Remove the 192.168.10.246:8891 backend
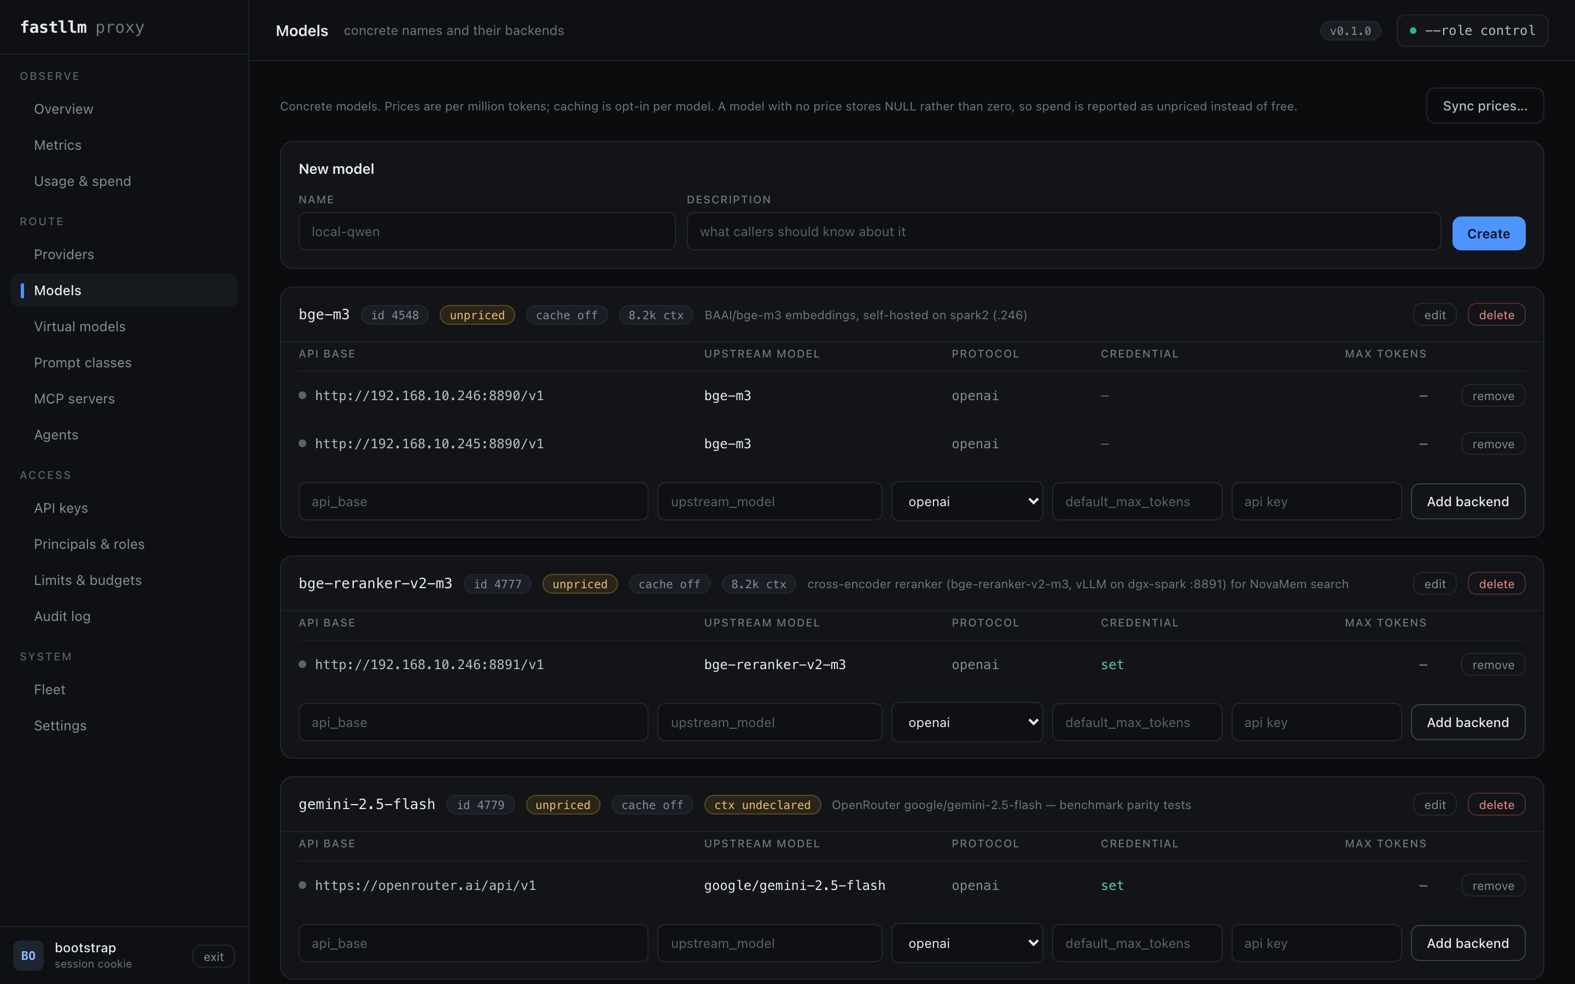Image resolution: width=1575 pixels, height=984 pixels. click(x=1493, y=664)
